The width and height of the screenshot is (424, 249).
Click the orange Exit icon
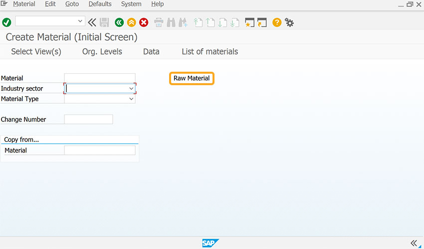click(x=131, y=22)
